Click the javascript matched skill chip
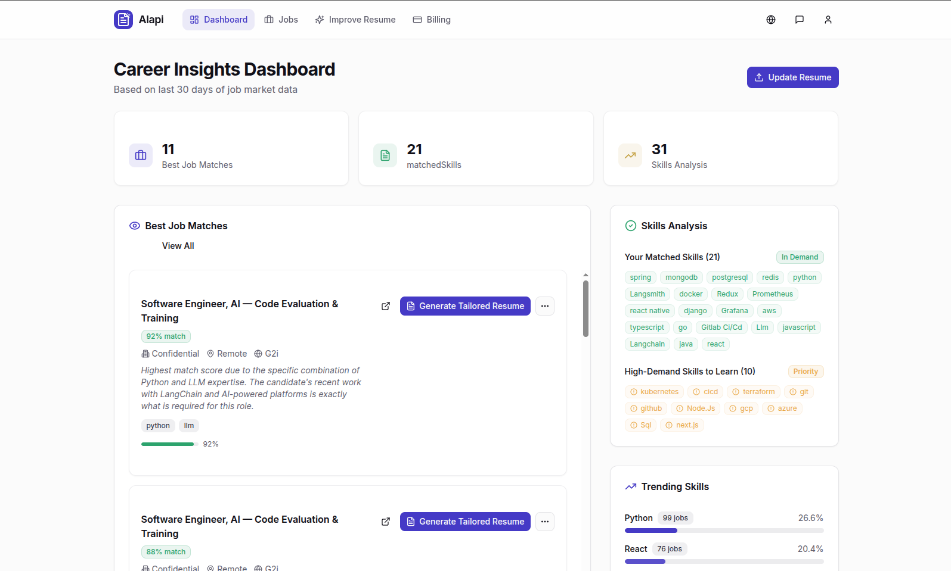The height and width of the screenshot is (571, 951). pyautogui.click(x=799, y=327)
